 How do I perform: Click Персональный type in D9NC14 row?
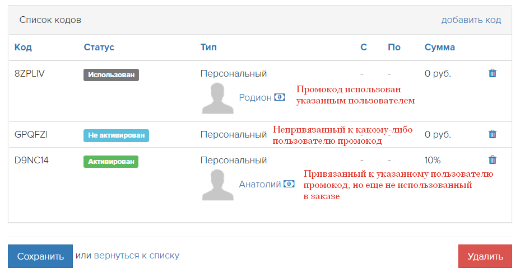[234, 160]
